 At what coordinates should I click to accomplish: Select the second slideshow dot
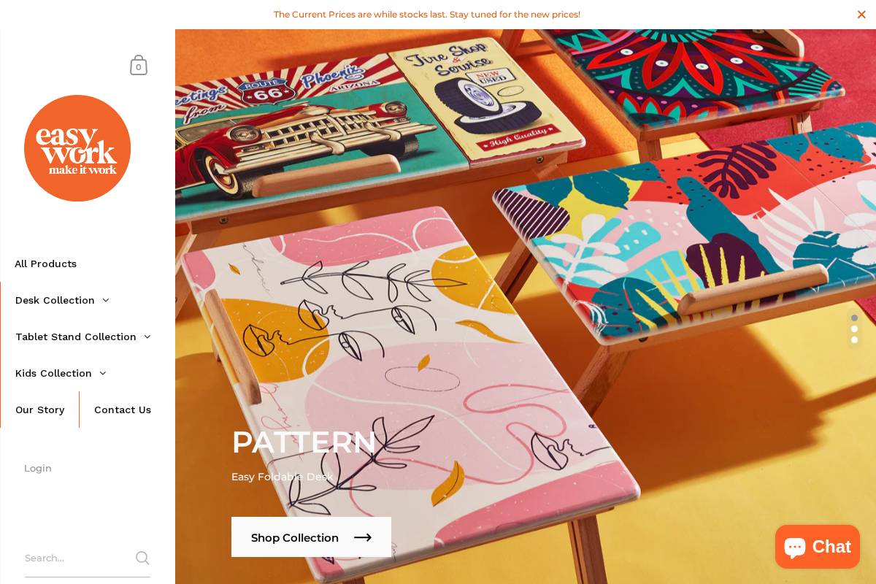(854, 328)
